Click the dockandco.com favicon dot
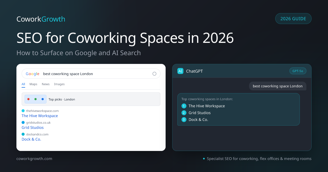The height and width of the screenshot is (172, 328). point(23,134)
